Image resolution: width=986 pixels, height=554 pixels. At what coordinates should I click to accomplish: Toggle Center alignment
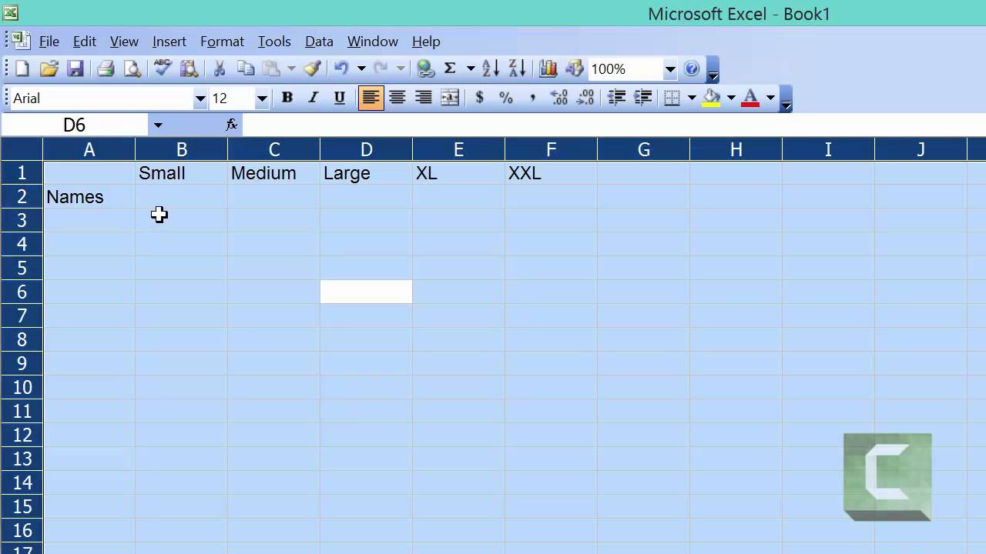397,98
